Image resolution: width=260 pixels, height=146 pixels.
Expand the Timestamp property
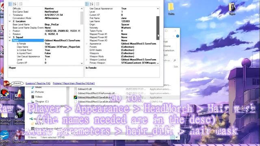click(10, 15)
